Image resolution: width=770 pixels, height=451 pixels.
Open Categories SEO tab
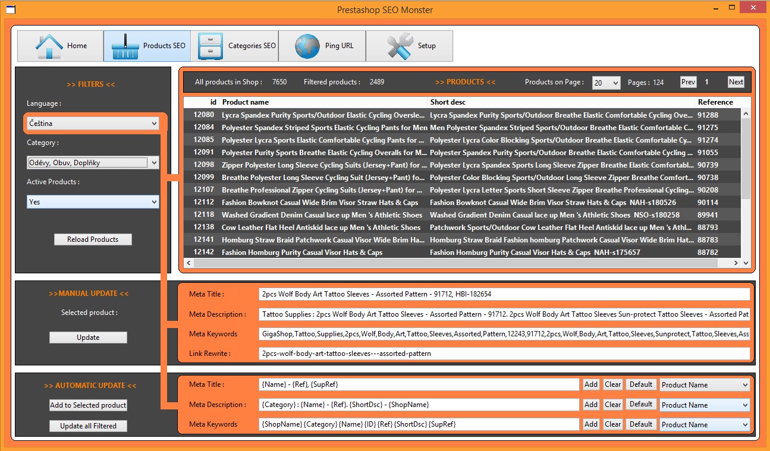pyautogui.click(x=235, y=46)
